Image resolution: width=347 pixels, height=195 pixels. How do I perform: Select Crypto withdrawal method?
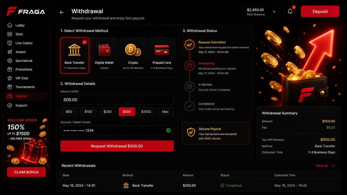(x=133, y=55)
